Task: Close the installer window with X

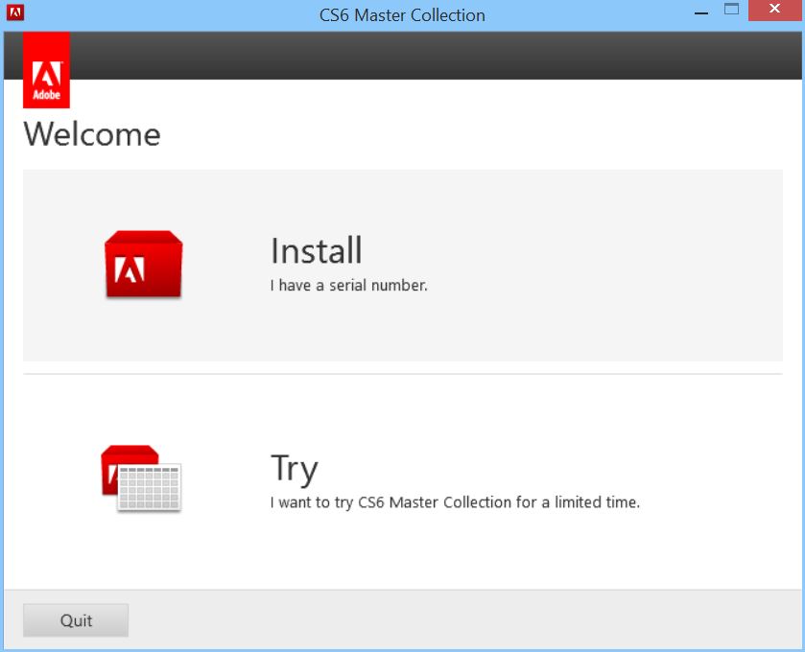Action: coord(774,10)
